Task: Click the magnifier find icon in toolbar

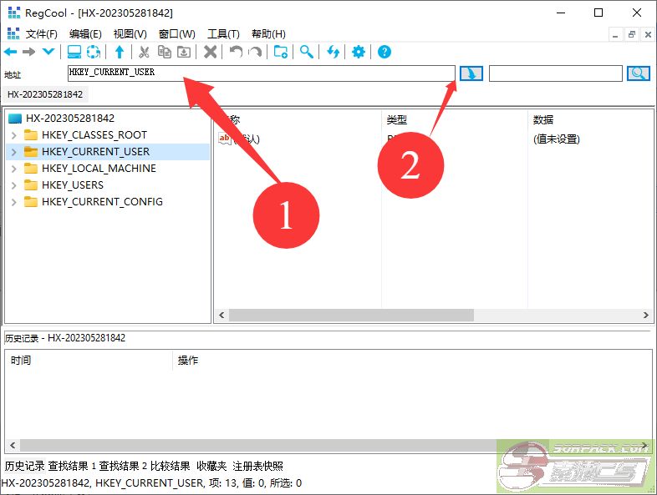Action: [307, 52]
